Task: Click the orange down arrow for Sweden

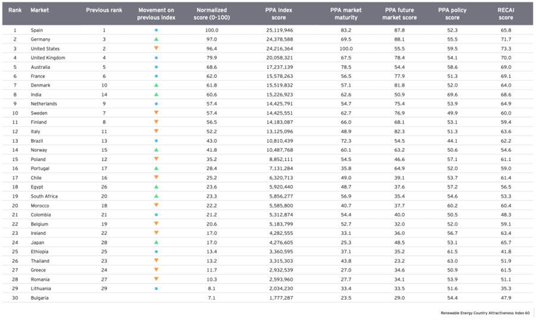Action: (156, 112)
